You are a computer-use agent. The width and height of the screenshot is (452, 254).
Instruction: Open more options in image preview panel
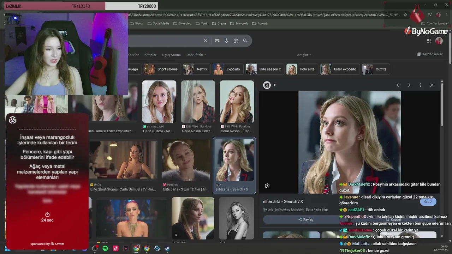(420, 85)
